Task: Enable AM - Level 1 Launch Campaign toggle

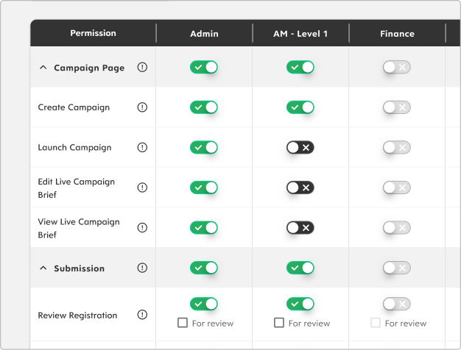Action: coord(300,147)
